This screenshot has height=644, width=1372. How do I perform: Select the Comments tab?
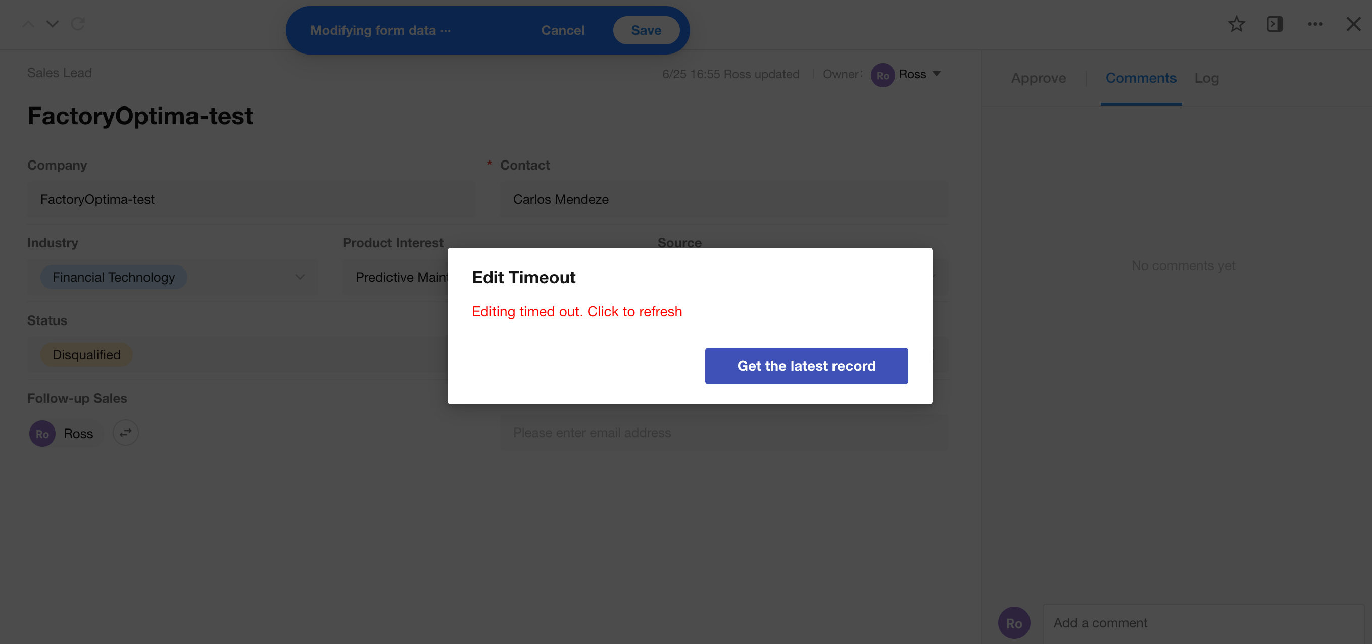(1141, 78)
